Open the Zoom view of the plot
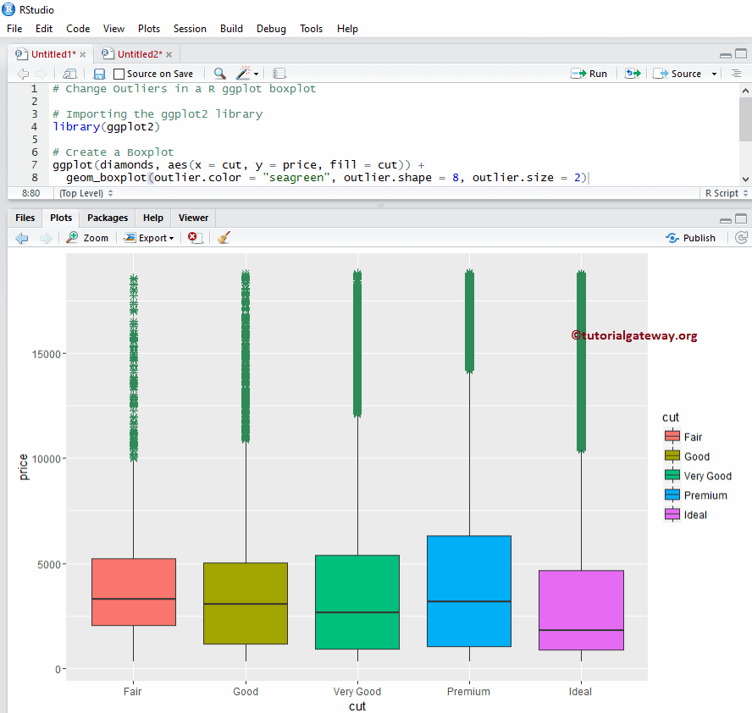 (87, 237)
